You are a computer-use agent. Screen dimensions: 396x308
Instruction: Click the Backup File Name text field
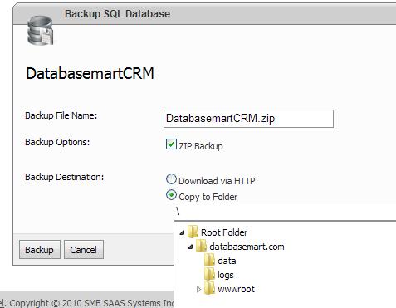coord(248,119)
